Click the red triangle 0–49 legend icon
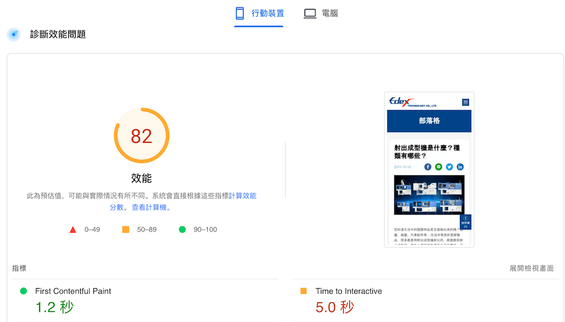Screen dimensions: 565x322 (73, 230)
